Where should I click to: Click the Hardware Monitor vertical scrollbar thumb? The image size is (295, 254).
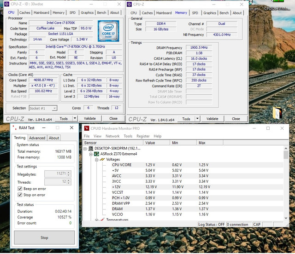286,155
